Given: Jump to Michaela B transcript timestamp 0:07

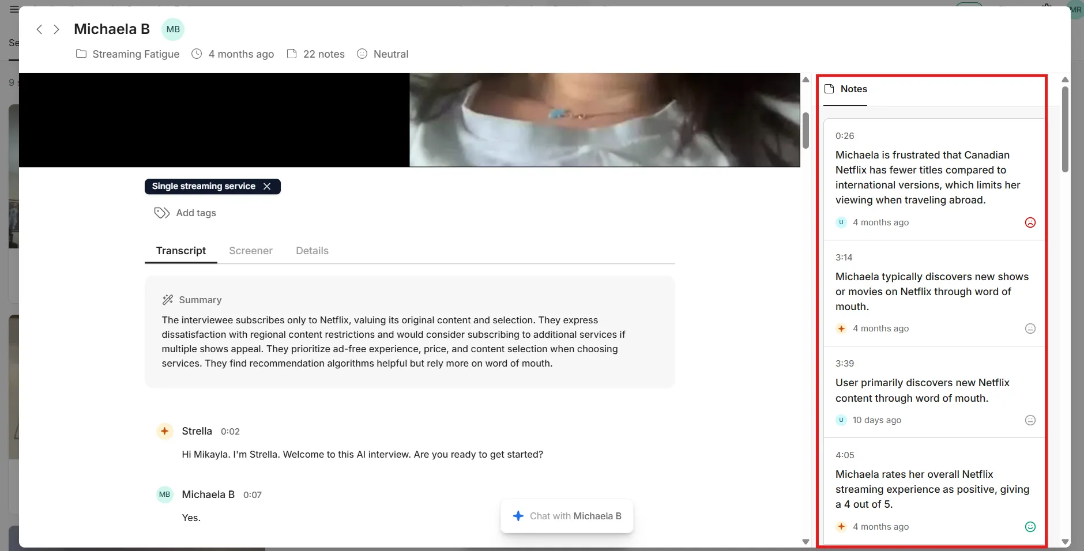Looking at the screenshot, I should click(x=253, y=495).
